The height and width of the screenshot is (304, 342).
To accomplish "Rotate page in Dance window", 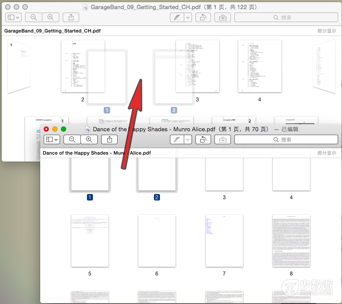I will [x=203, y=139].
